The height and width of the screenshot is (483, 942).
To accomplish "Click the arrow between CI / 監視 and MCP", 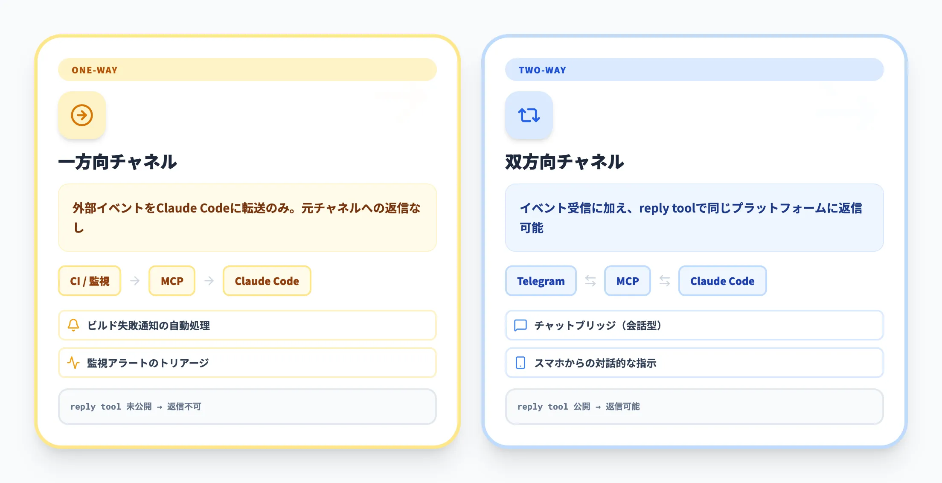I will click(135, 281).
